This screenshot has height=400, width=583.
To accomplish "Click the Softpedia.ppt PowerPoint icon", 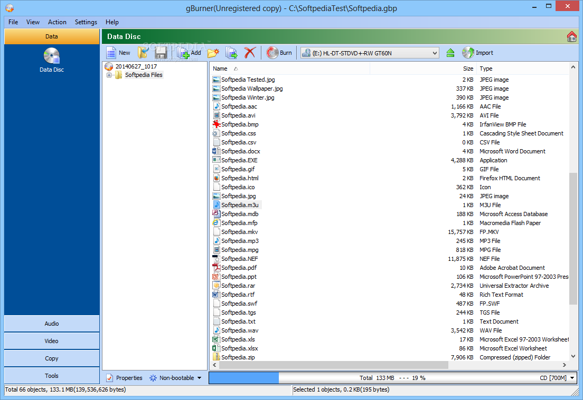I will (x=217, y=277).
